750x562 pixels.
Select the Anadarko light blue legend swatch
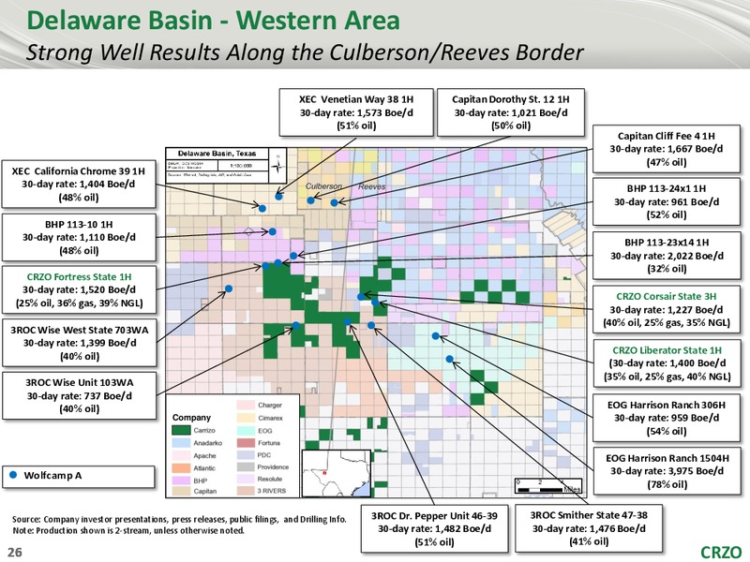click(181, 443)
